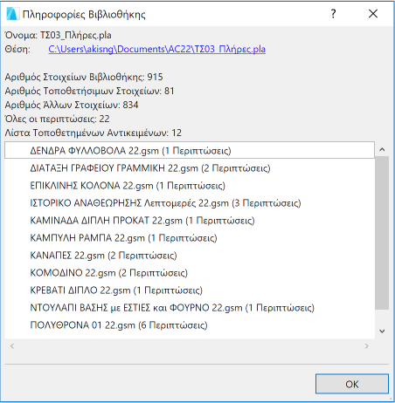The height and width of the screenshot is (403, 395).
Task: Select ΙΣΤΟΡΙΚΟ ΑΝΑΘΕΩΡΗΣΗΣ Λεπτομερές 22.gsm row
Action: (190, 203)
